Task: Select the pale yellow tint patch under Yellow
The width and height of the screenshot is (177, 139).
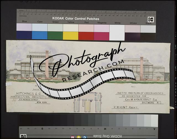Action: pos(71,28)
